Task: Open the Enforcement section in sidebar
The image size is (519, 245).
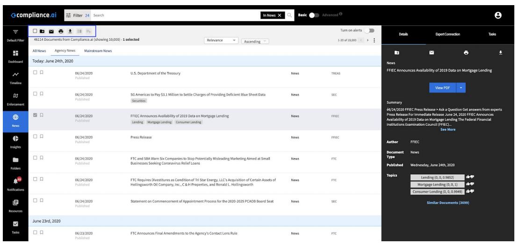Action: (15, 99)
